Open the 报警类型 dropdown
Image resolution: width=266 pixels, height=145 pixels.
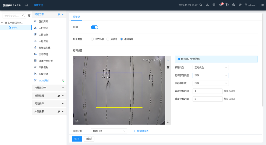pyautogui.click(x=211, y=67)
